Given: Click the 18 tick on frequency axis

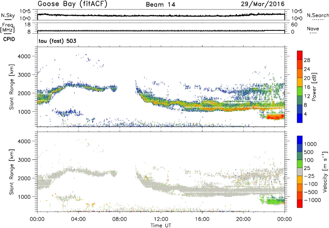Looking at the screenshot, I should [x=27, y=25].
